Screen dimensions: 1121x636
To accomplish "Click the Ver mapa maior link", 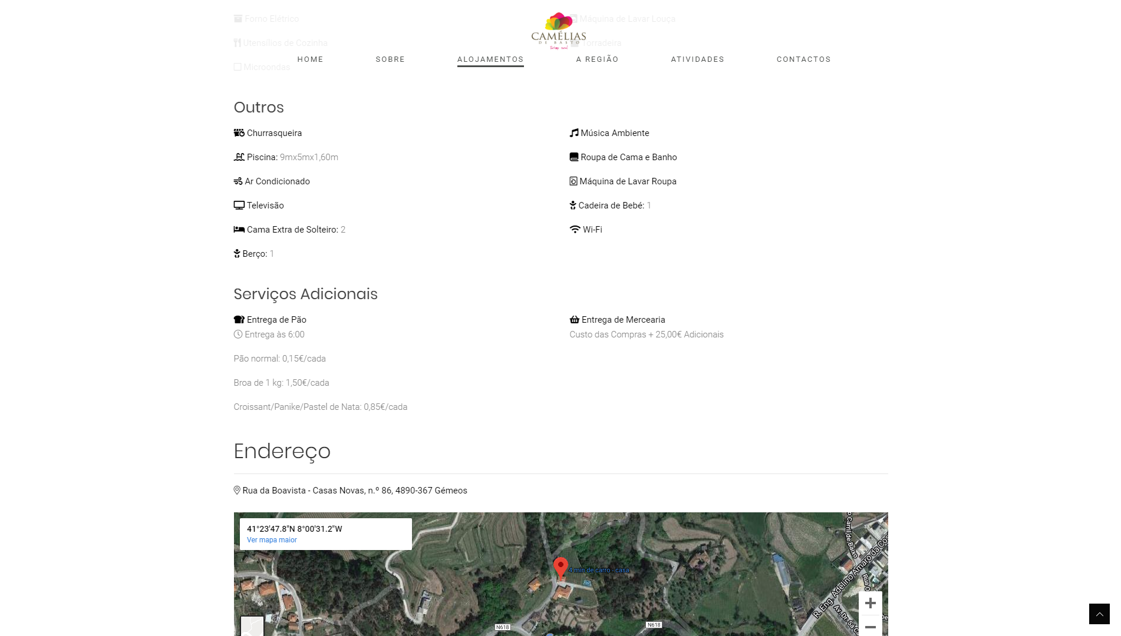I will click(272, 540).
